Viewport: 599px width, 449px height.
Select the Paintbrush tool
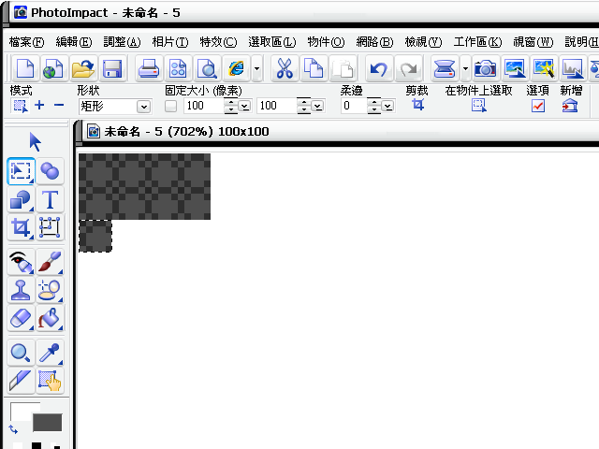click(50, 262)
